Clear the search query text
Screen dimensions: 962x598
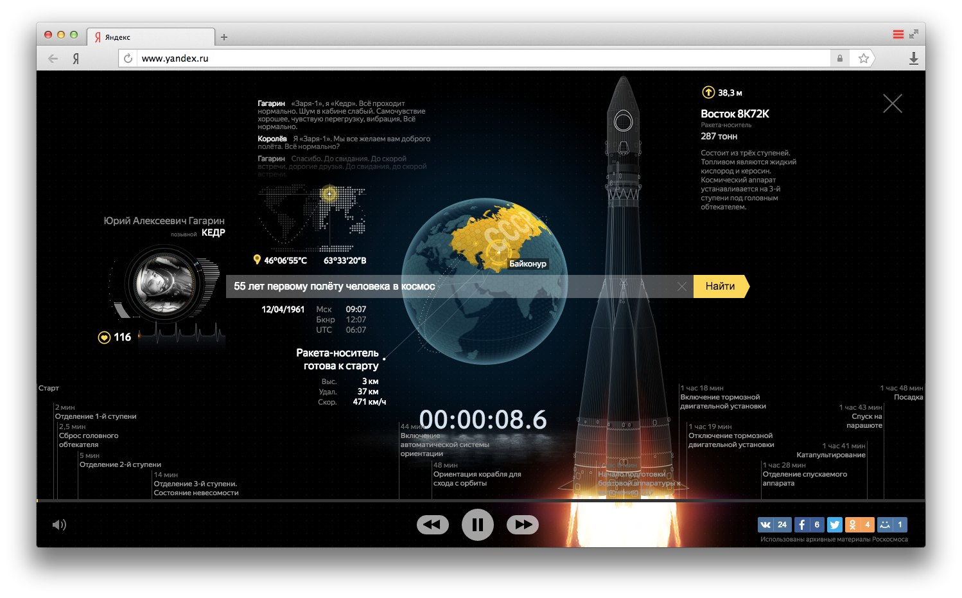coord(682,286)
